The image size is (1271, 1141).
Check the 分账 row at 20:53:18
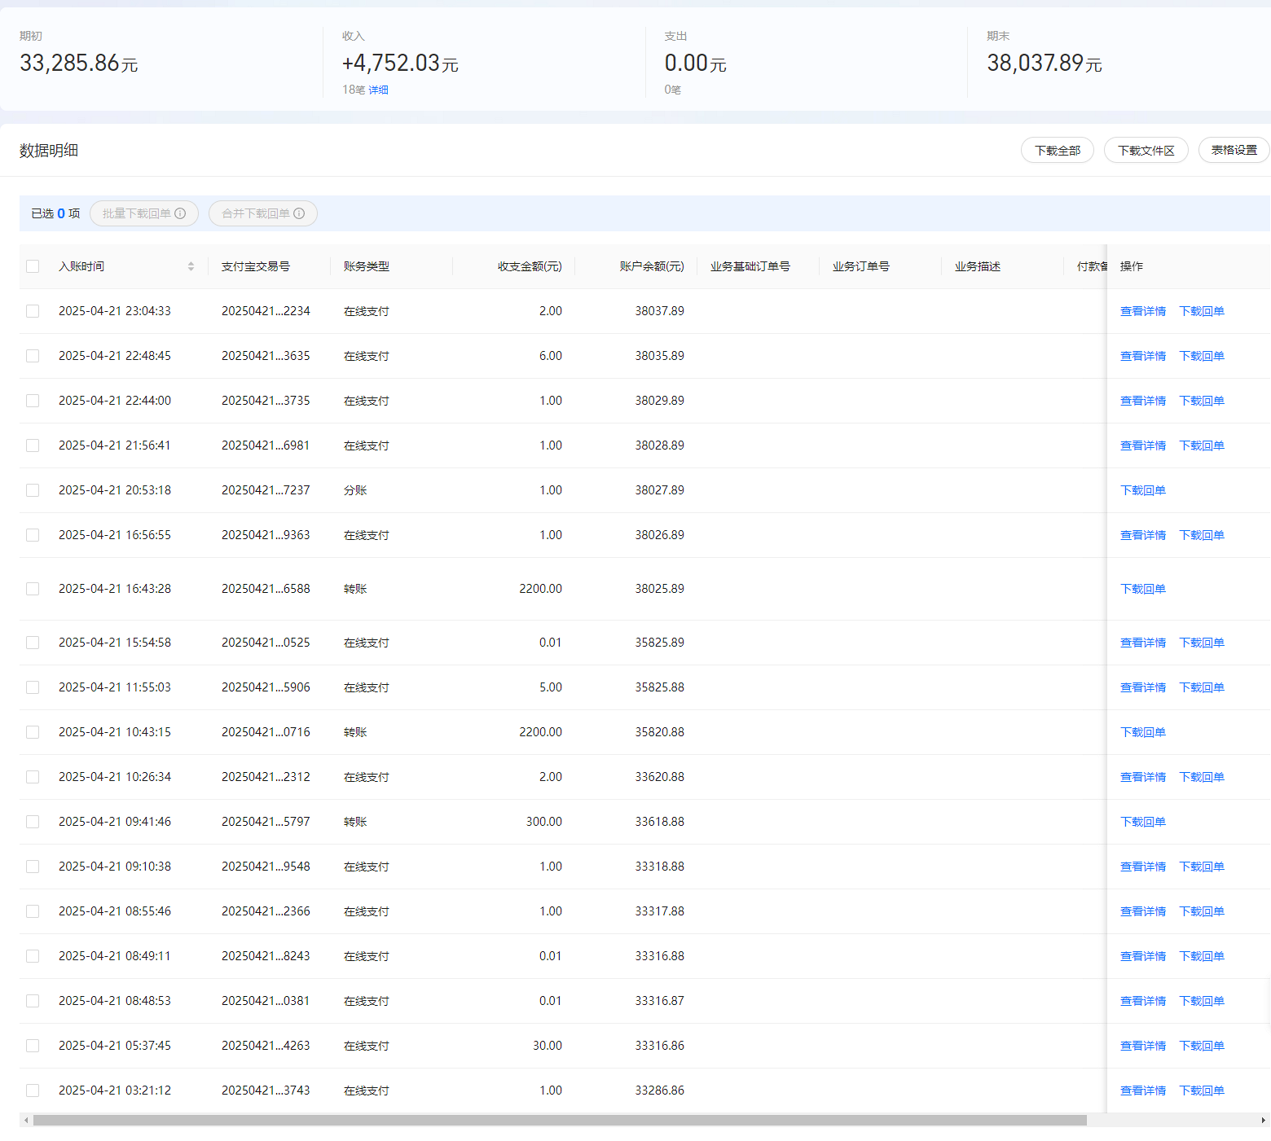[x=33, y=490]
